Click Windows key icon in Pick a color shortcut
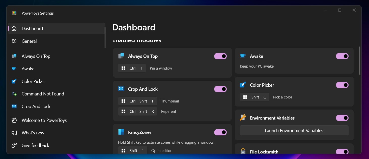Screen dimensions: 369x159 pyautogui.click(x=245, y=97)
